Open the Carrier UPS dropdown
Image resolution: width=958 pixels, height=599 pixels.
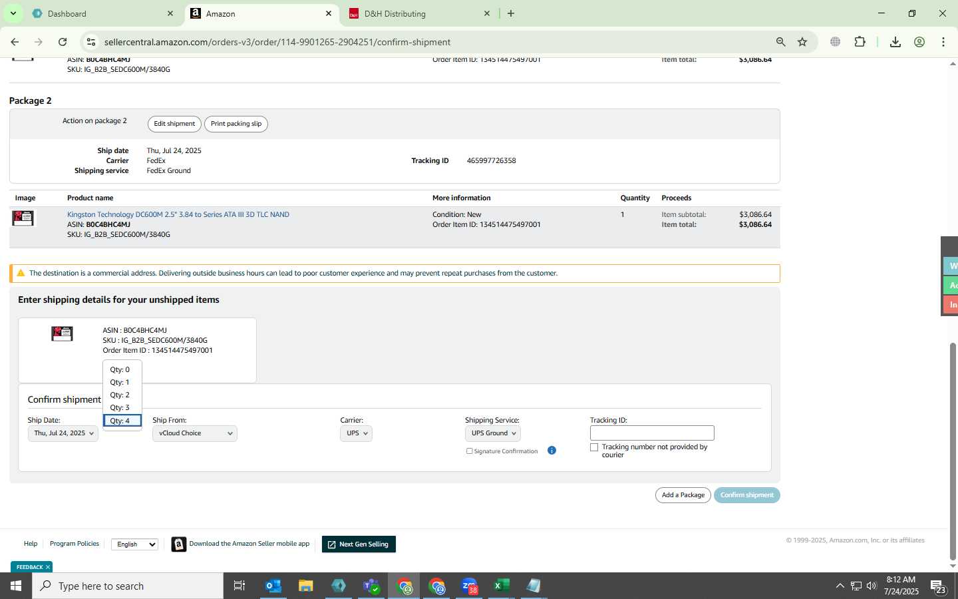(356, 433)
